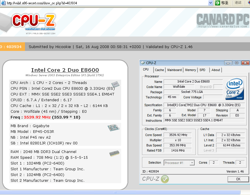This screenshot has height=195, width=250.
Task: Select the SPD tab
Action: point(202,70)
